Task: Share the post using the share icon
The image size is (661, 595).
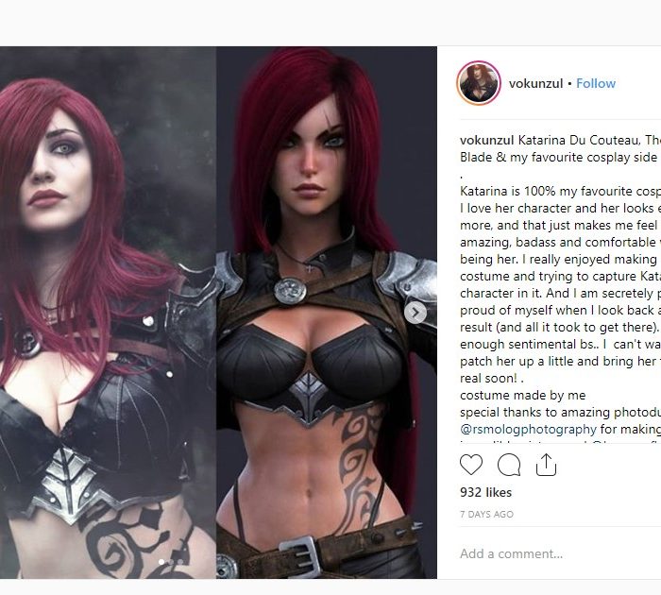Action: click(546, 465)
